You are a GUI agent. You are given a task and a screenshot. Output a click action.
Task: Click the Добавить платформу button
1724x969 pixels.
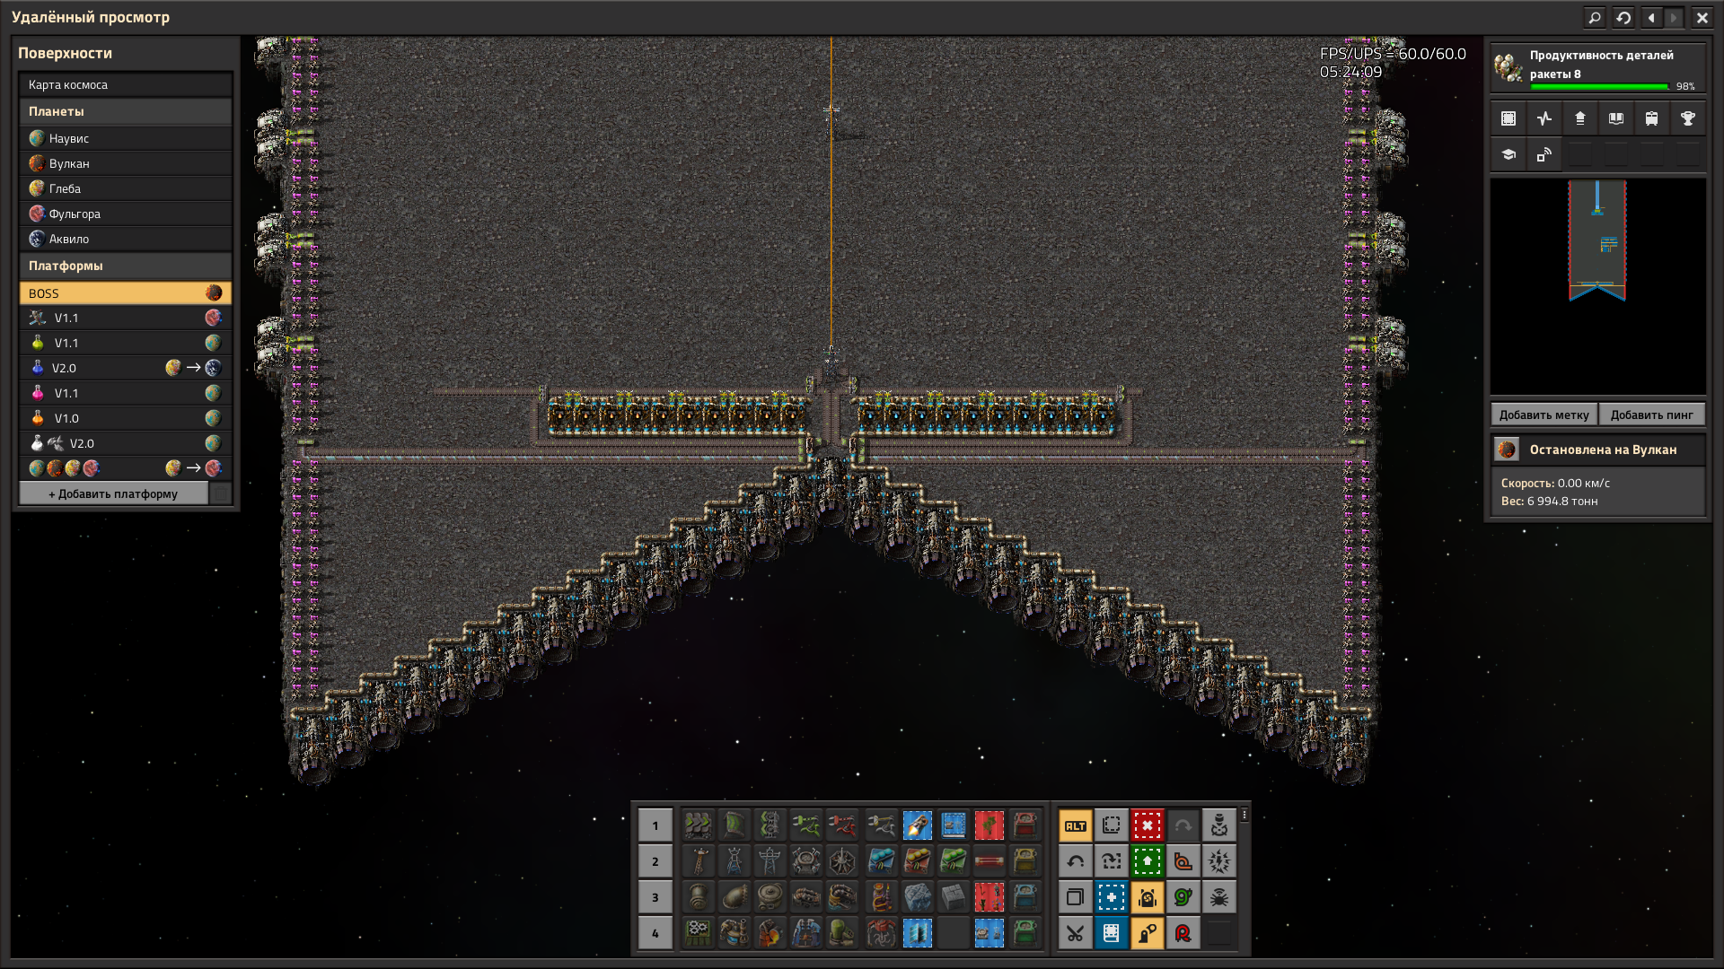point(113,494)
